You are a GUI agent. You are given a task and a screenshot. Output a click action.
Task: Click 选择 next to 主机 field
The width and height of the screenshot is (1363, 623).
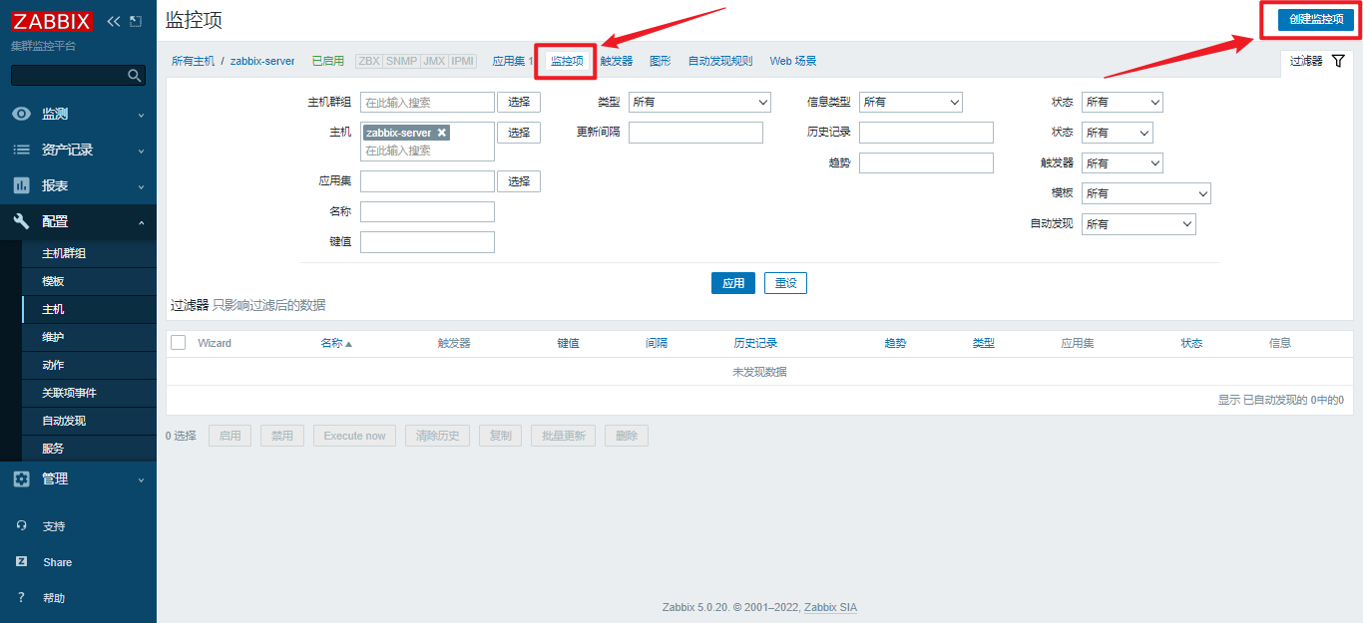pyautogui.click(x=519, y=133)
